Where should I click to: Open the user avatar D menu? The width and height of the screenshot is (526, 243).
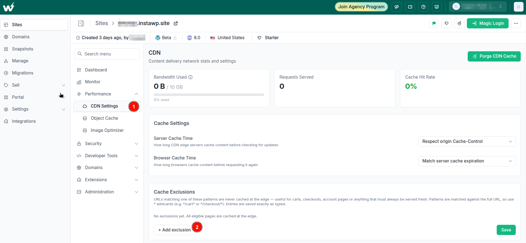(519, 7)
